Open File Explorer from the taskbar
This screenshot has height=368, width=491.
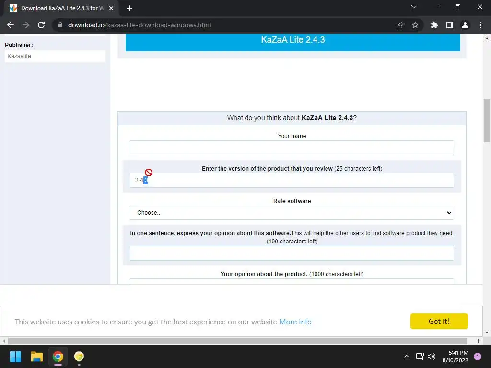(36, 356)
